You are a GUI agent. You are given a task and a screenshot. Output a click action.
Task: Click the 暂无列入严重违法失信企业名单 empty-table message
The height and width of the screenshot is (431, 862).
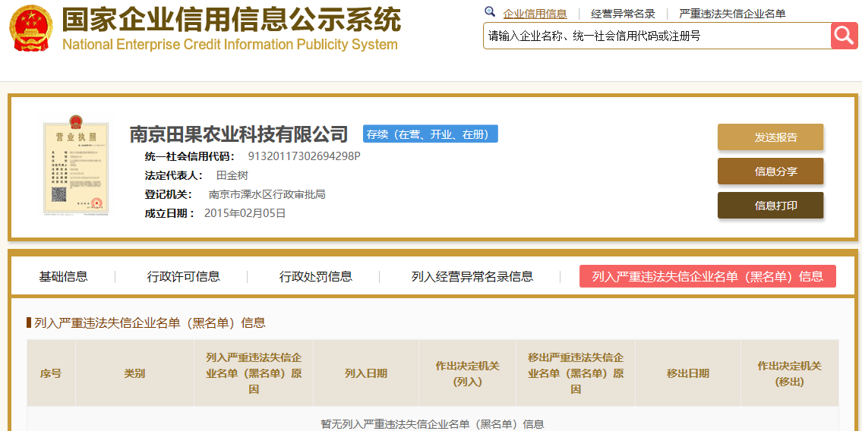tap(432, 424)
